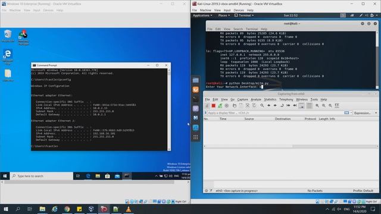The height and width of the screenshot is (214, 381).
Task: Open Chrome icon in host taskbar
Action: coord(67,209)
